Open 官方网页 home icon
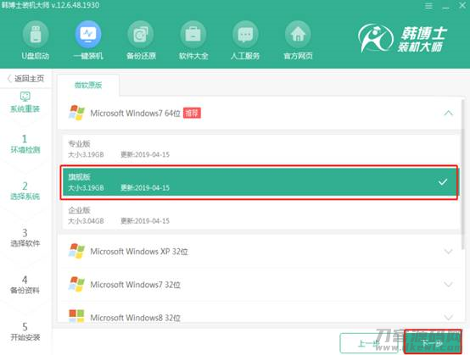The width and height of the screenshot is (470, 355). (x=298, y=35)
